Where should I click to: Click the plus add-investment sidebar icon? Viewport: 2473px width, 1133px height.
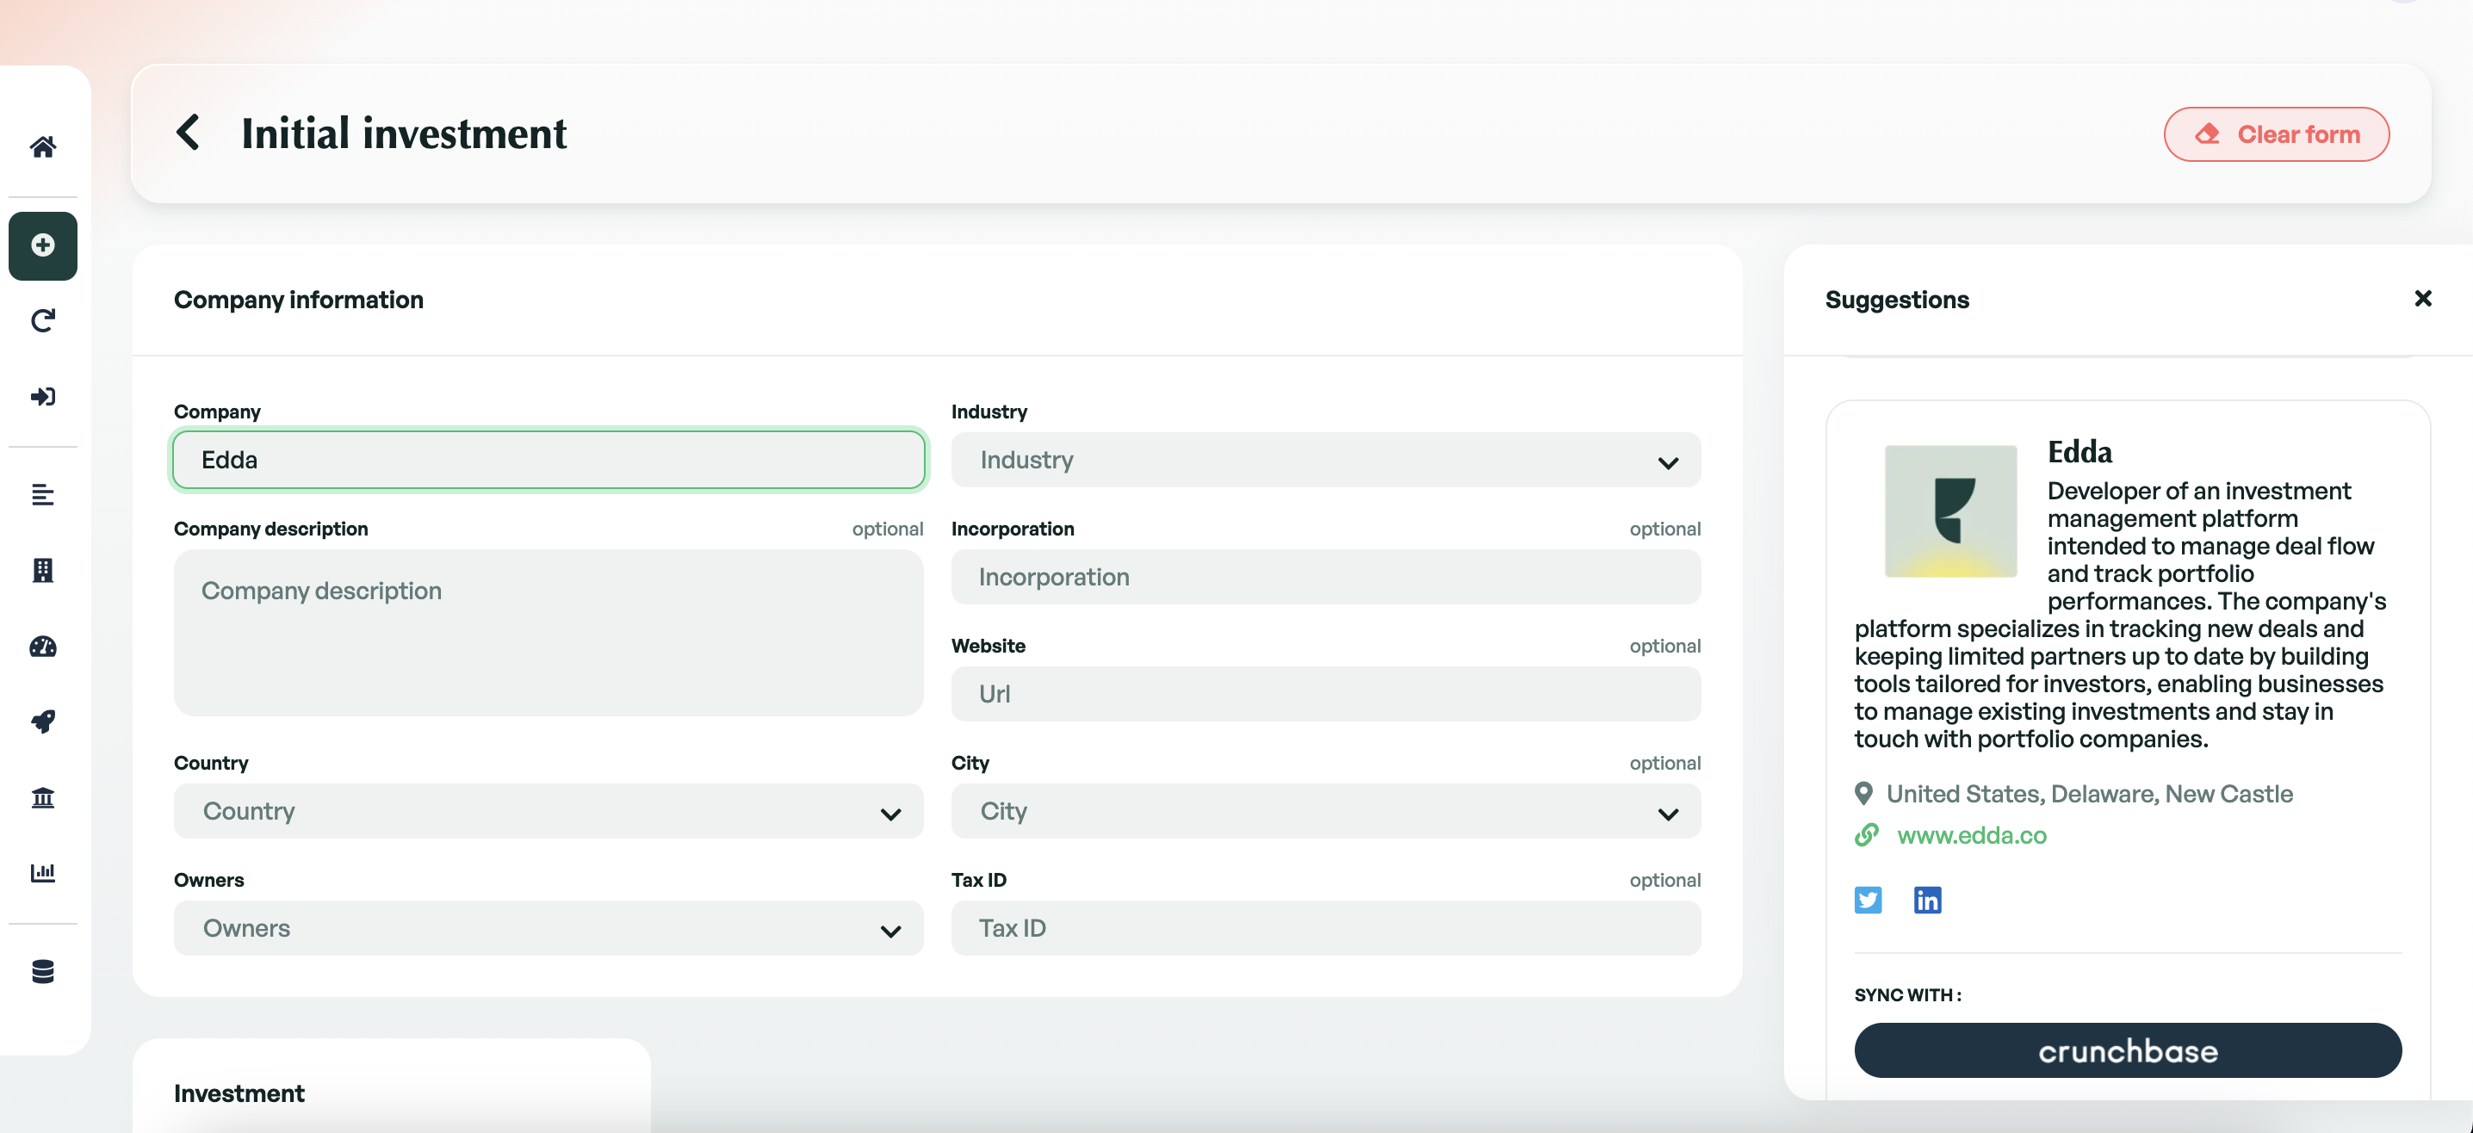(x=42, y=246)
